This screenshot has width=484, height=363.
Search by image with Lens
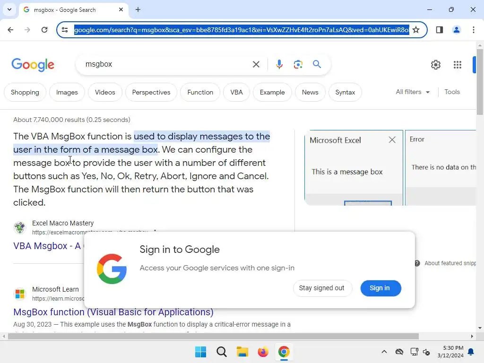point(298,64)
